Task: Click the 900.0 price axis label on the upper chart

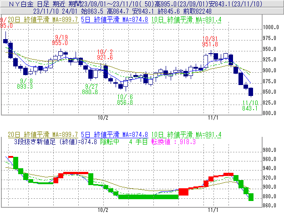Action: click(x=269, y=70)
